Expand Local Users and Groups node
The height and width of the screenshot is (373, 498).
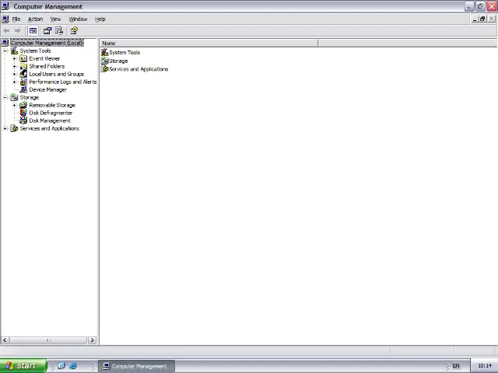click(x=14, y=74)
